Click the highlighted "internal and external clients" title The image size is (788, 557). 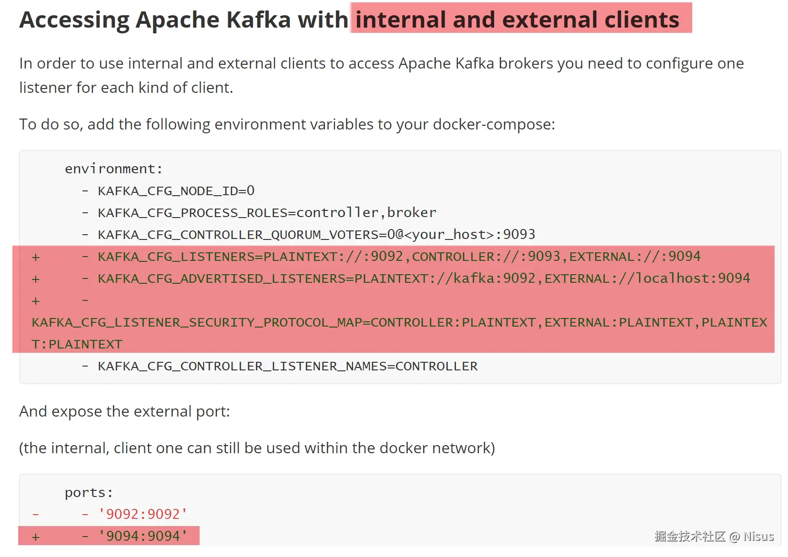pos(517,20)
